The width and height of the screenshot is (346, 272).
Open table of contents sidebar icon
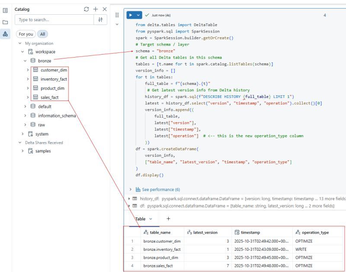point(5,10)
